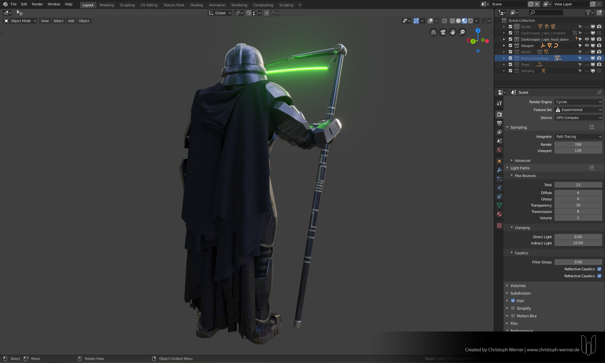
Task: Uncheck the Hair checkbox
Action: point(513,301)
